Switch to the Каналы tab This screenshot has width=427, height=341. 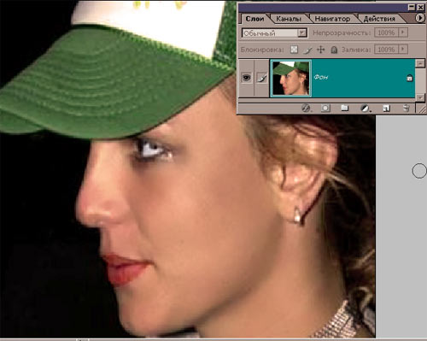pyautogui.click(x=288, y=19)
